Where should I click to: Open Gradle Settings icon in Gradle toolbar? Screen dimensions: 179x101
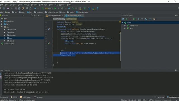pos(154,19)
